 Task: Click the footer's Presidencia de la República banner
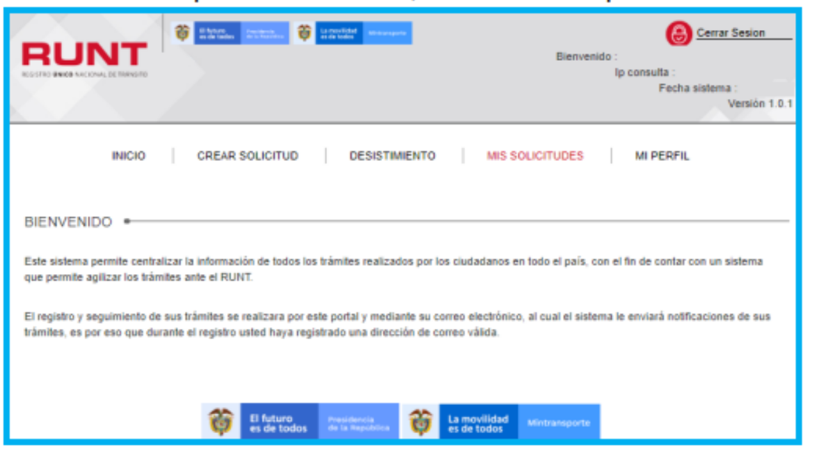(358, 422)
